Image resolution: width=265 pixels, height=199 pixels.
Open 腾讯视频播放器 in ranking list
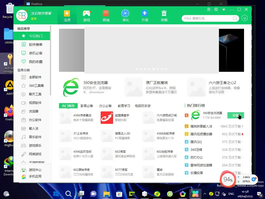(x=214, y=134)
